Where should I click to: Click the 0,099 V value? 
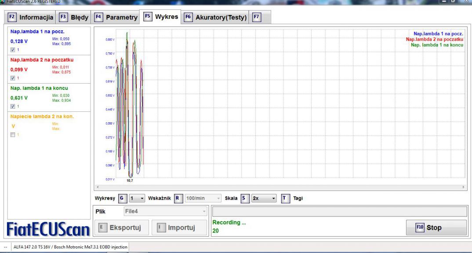pos(19,70)
